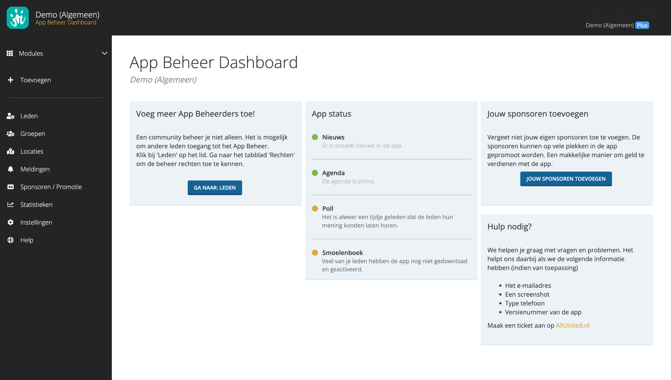Click the Help lifebuoy icon
Image resolution: width=671 pixels, height=380 pixels.
[10, 240]
